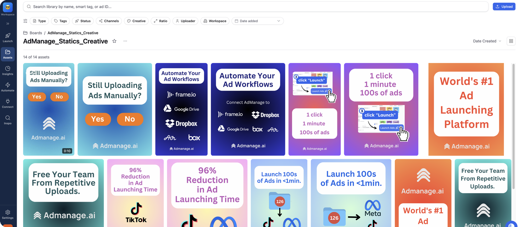Open the Launch rocket section
This screenshot has height=227, width=522.
[x=8, y=38]
